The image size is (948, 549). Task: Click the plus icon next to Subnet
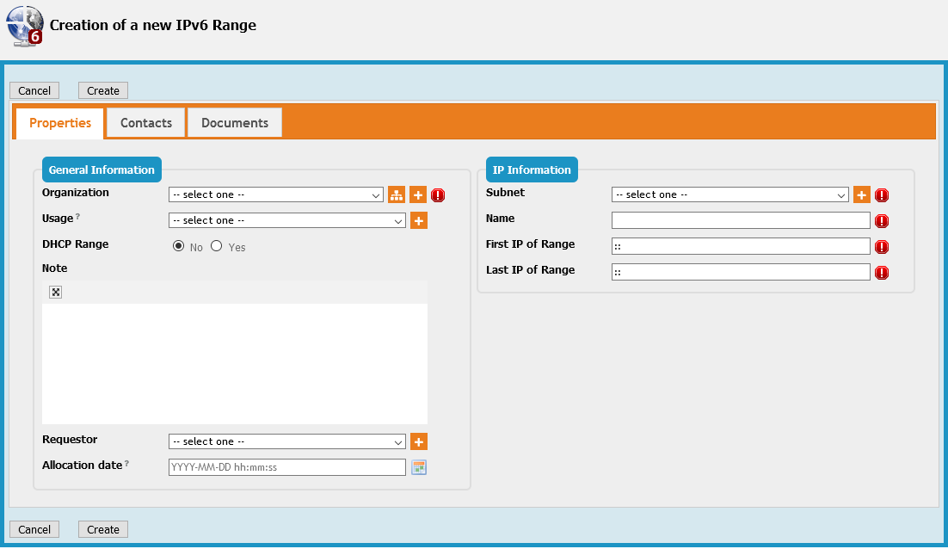[861, 195]
